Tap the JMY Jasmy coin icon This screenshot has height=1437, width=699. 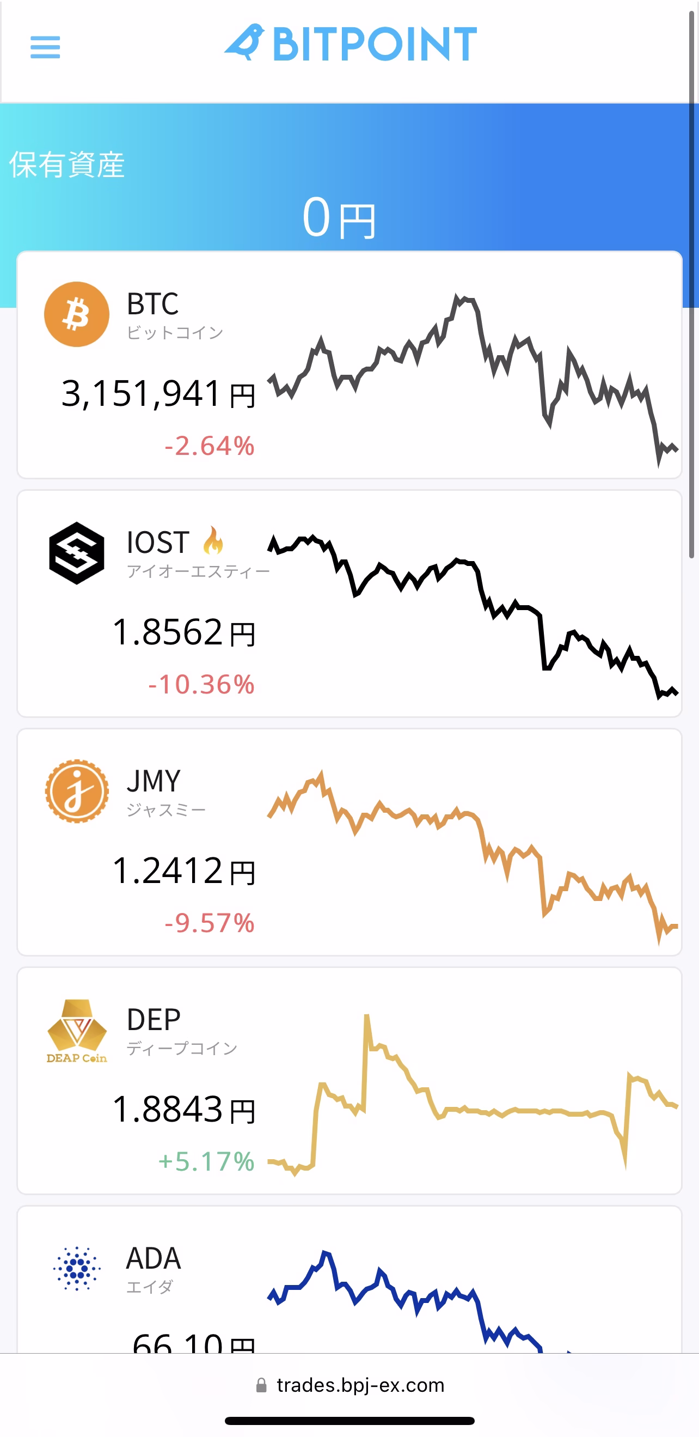pyautogui.click(x=77, y=791)
